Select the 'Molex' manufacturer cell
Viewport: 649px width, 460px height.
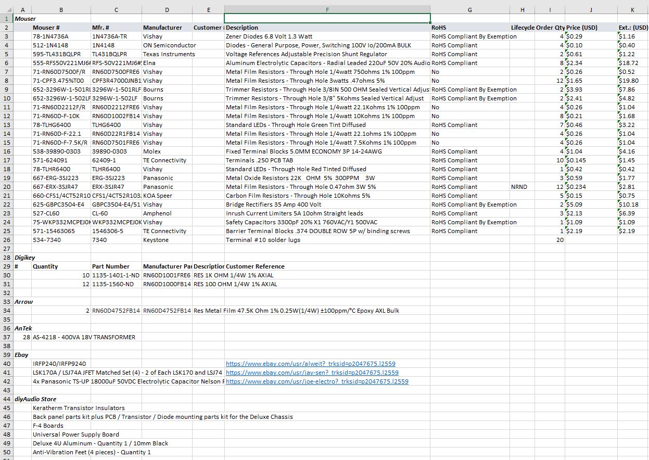coord(167,151)
